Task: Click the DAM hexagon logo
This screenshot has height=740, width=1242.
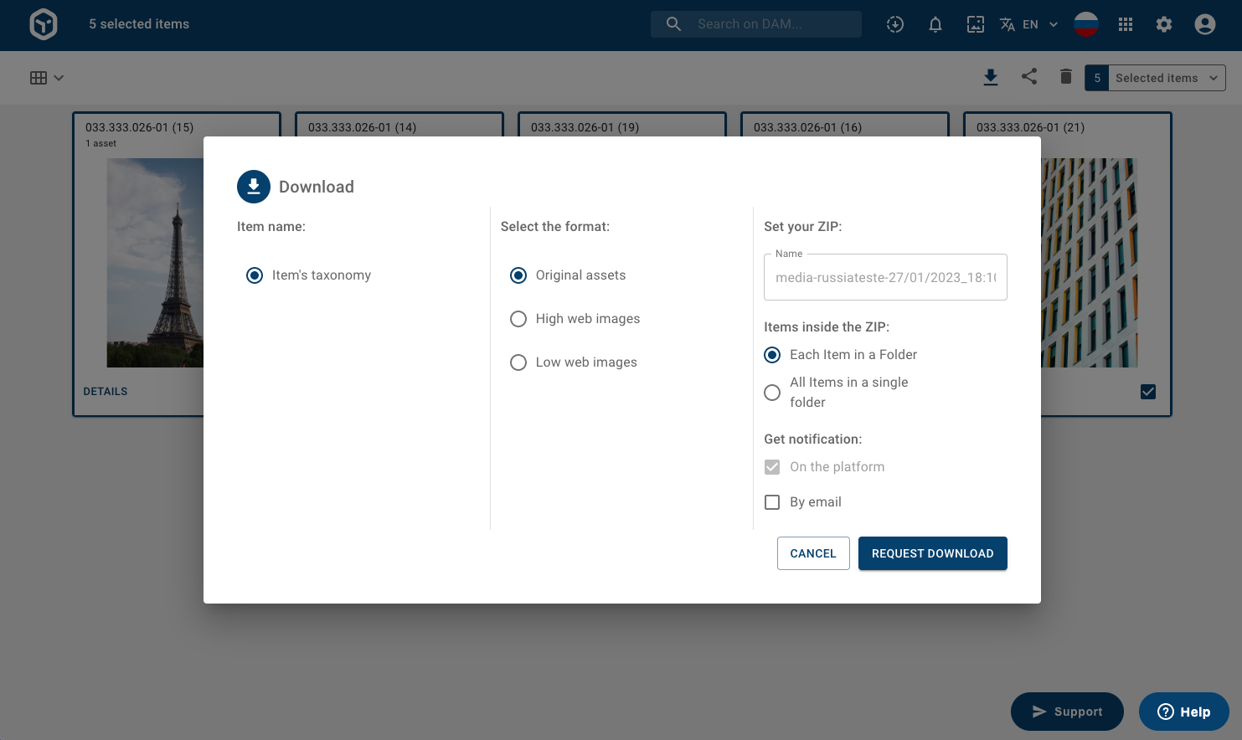Action: click(x=44, y=24)
